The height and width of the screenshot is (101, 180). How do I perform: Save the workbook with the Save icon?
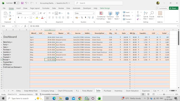[x=22, y=3]
